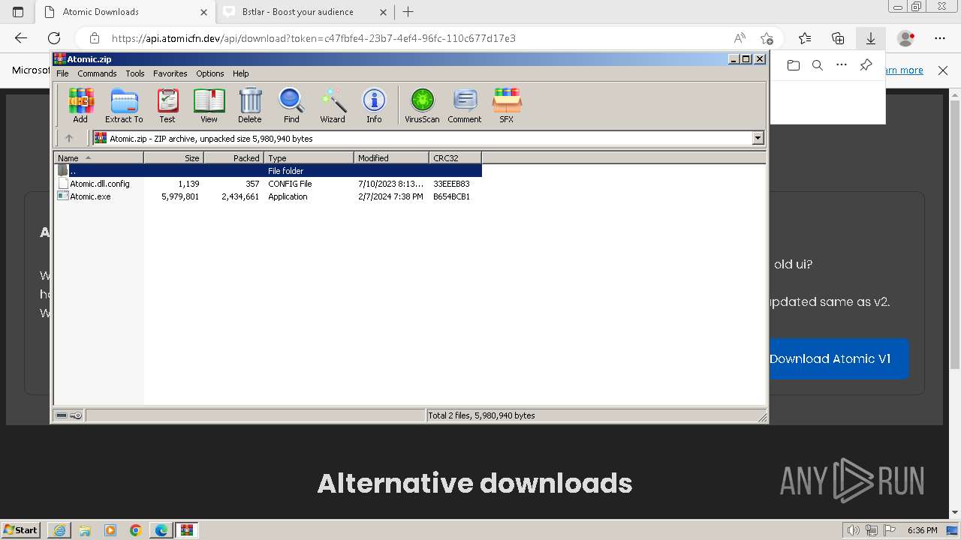961x540 pixels.
Task: Select the parent folder '..' row
Action: 268,171
